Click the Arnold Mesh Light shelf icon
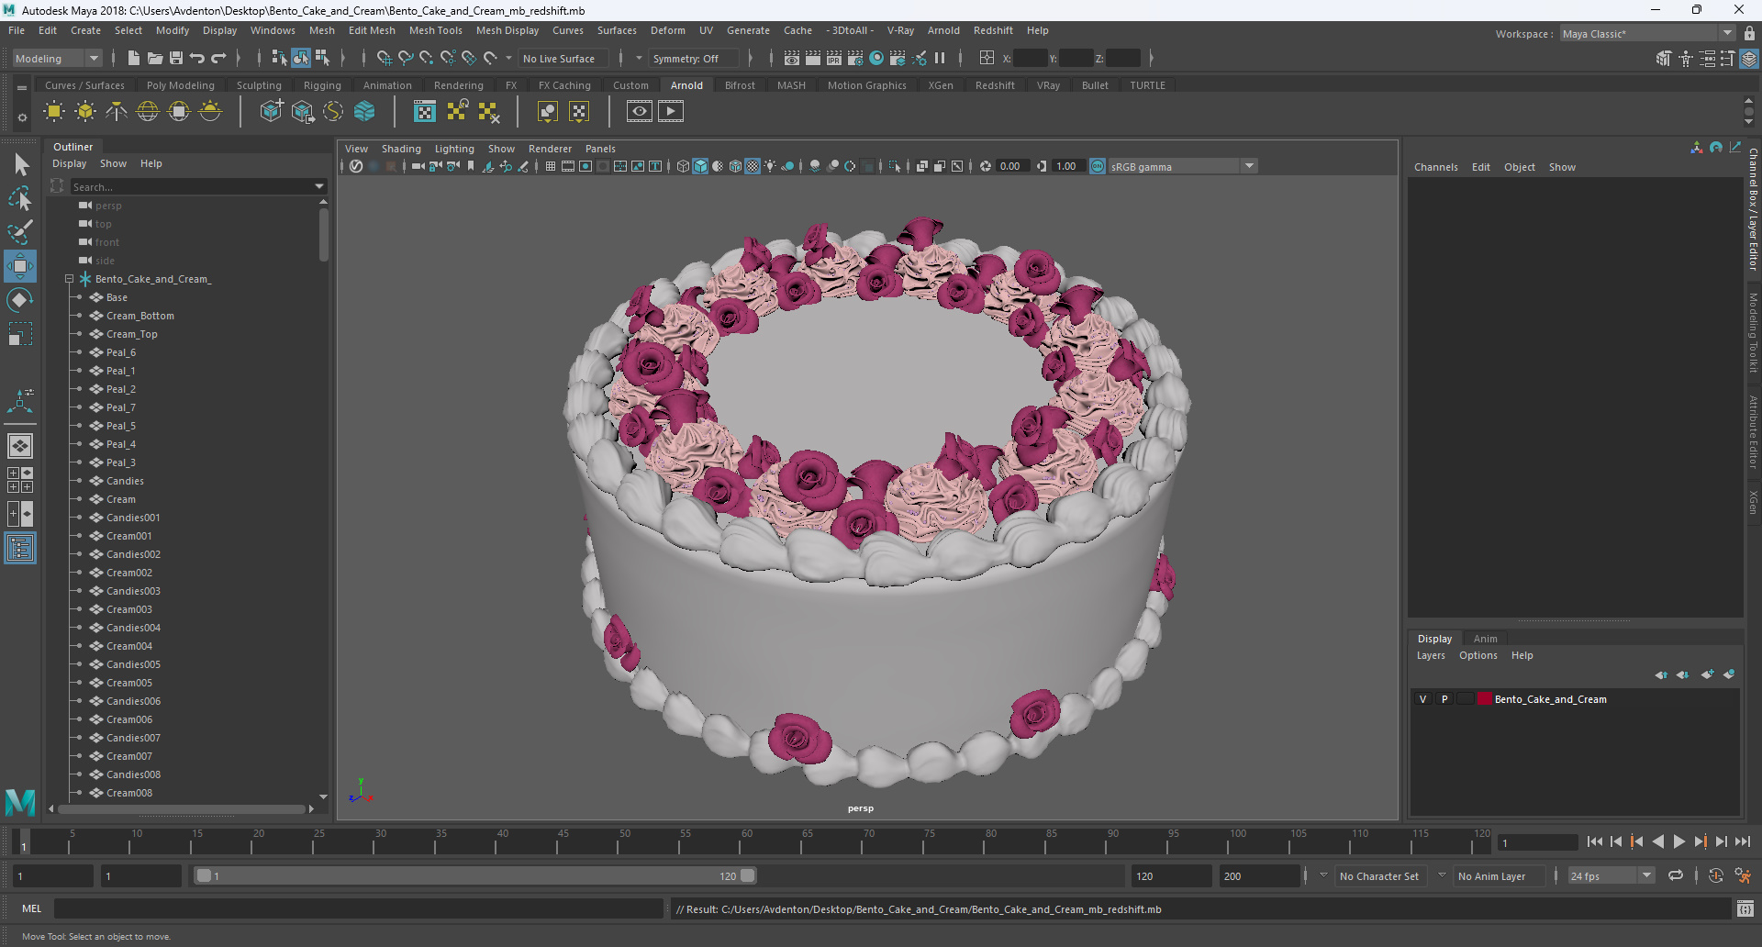This screenshot has width=1762, height=947. tap(85, 112)
